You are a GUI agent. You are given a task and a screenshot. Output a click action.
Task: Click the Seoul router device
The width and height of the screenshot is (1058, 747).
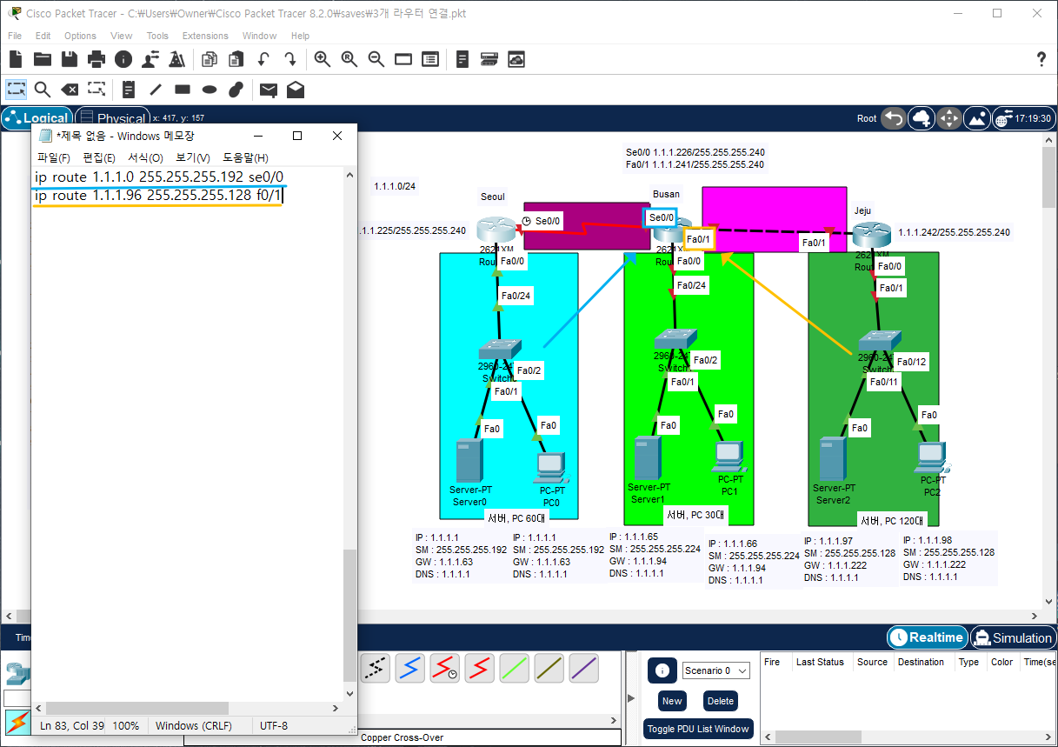pyautogui.click(x=497, y=230)
